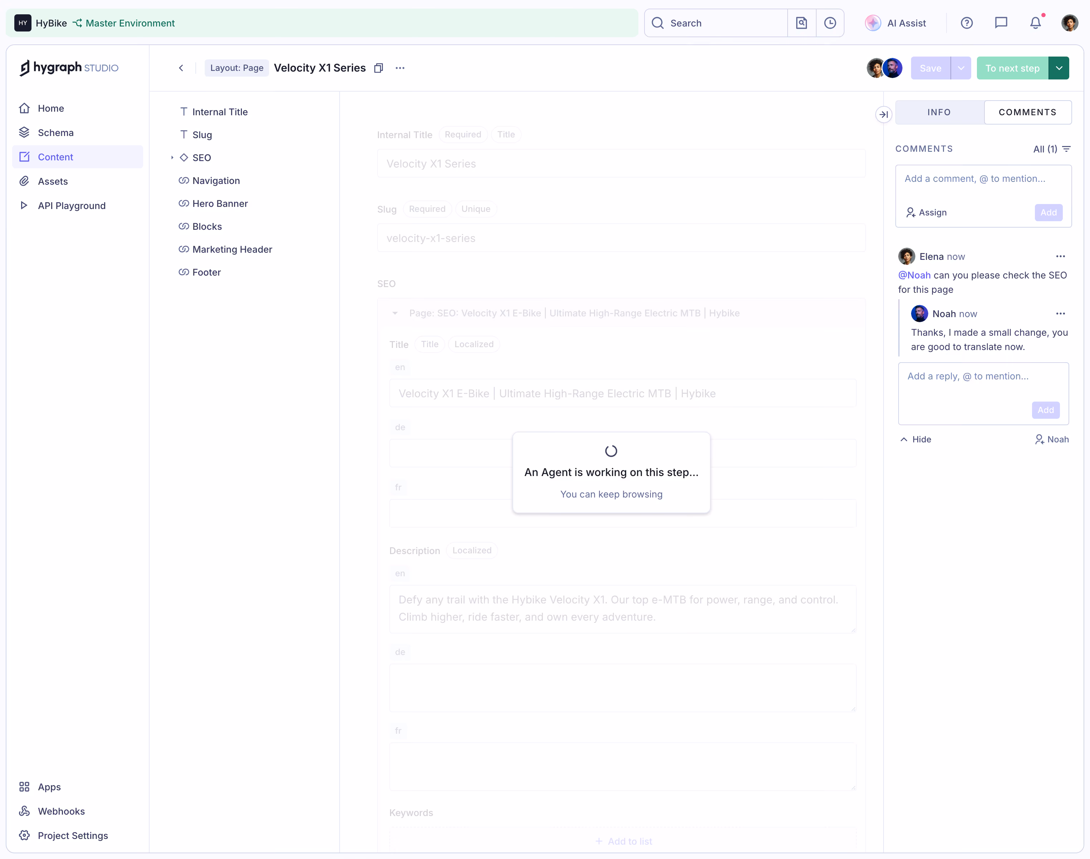Switch to the INFO tab
The image size is (1090, 859).
point(939,112)
